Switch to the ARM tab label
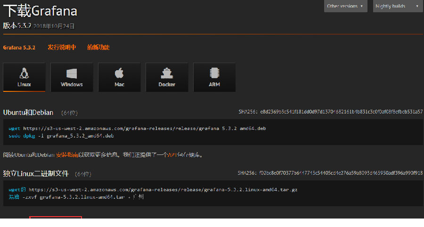This screenshot has height=227, width=424. tap(214, 85)
